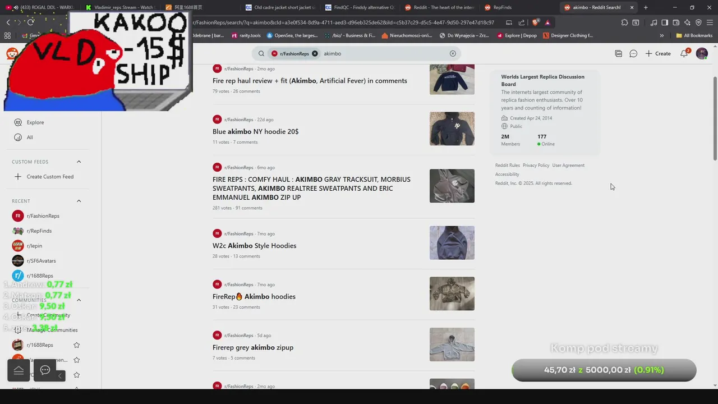Click the magnifier icon in Reddit search
The image size is (718, 404).
(261, 53)
